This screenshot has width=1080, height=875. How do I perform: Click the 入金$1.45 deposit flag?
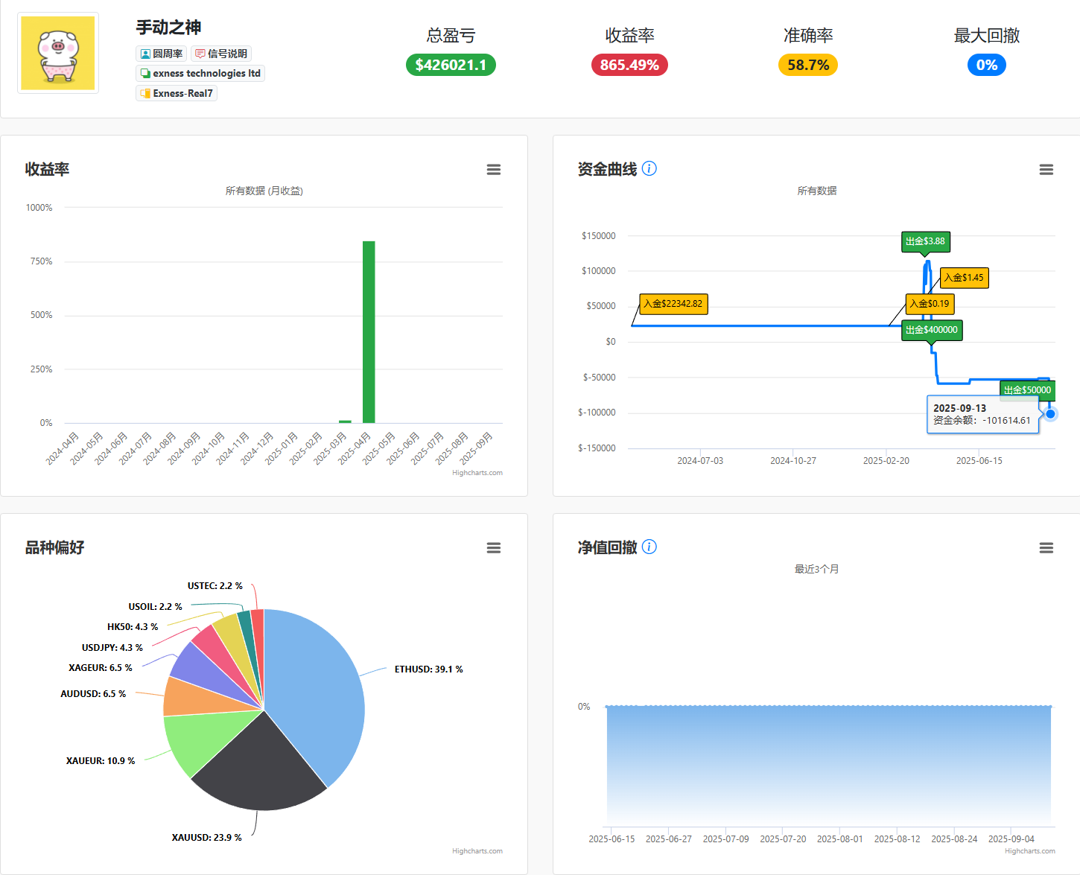coord(964,278)
